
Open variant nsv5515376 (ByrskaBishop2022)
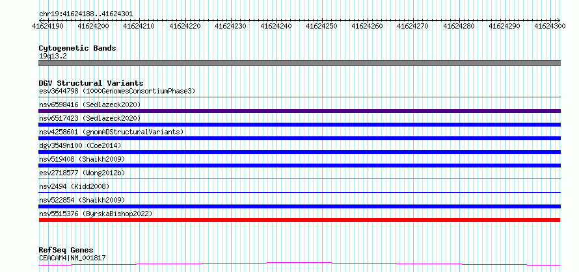coord(96,214)
